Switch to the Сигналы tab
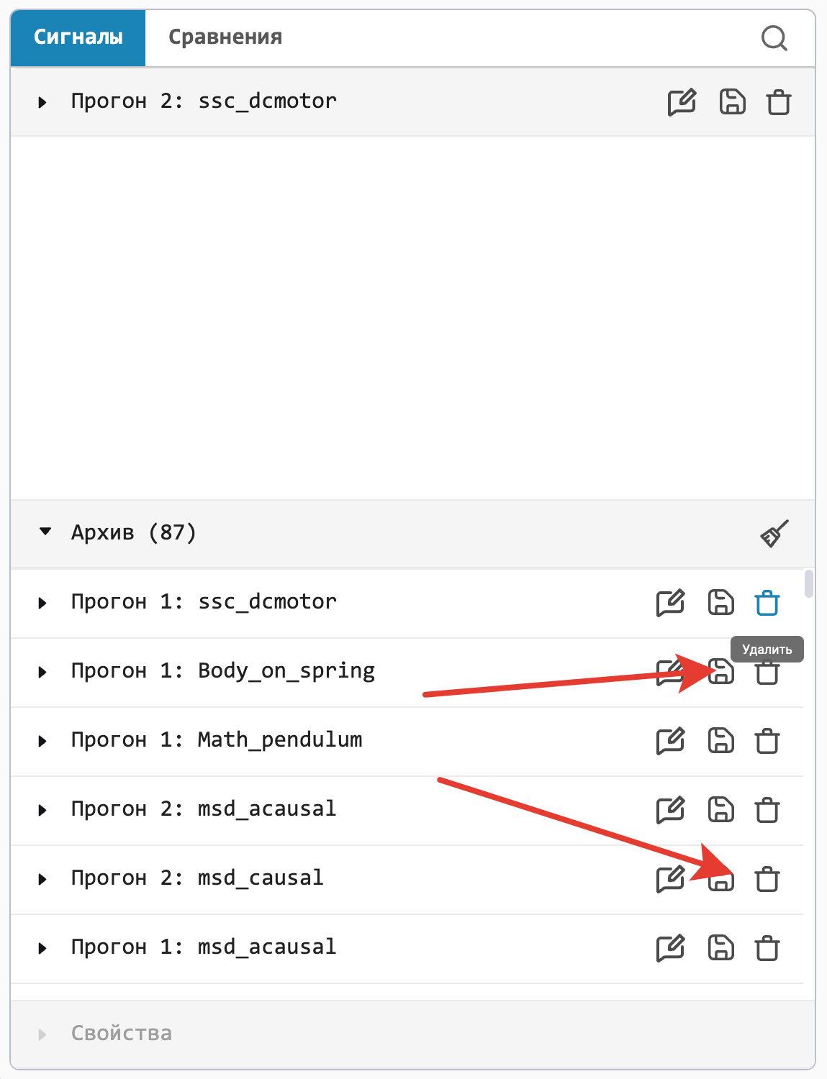 click(78, 37)
